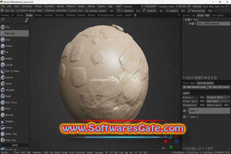
Task: Switch to the Retopo workspace tab
Action: [20, 15]
